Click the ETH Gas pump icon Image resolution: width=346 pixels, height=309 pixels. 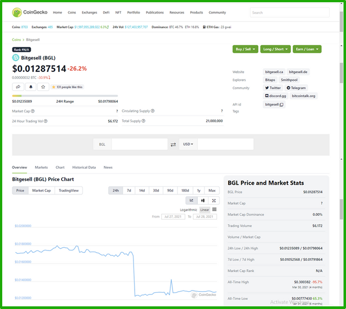pyautogui.click(x=204, y=27)
